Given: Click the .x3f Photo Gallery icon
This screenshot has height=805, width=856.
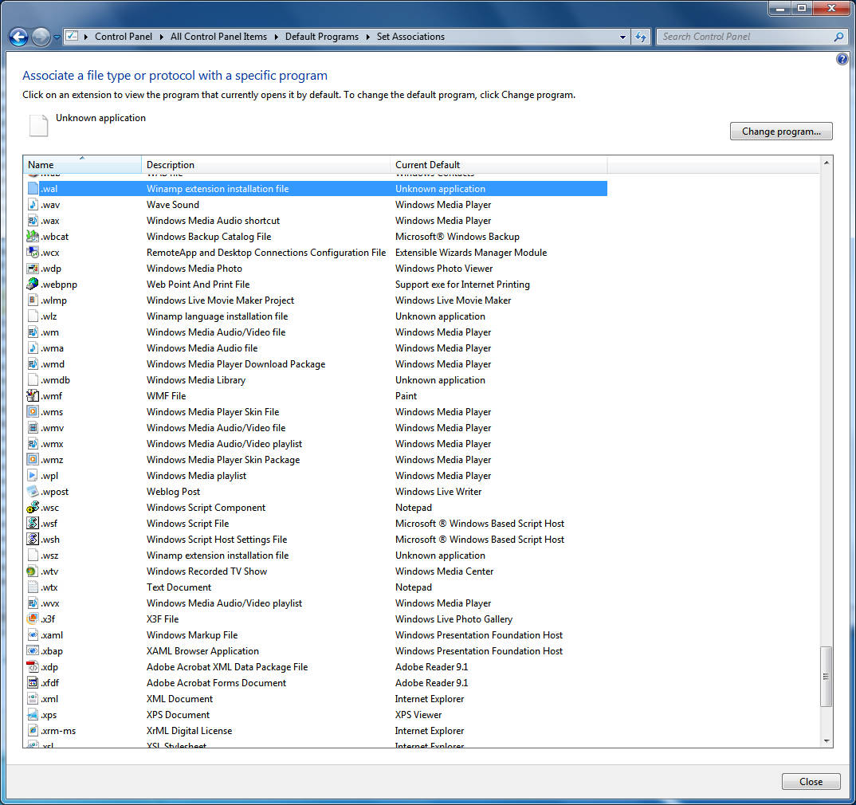Looking at the screenshot, I should tap(32, 619).
